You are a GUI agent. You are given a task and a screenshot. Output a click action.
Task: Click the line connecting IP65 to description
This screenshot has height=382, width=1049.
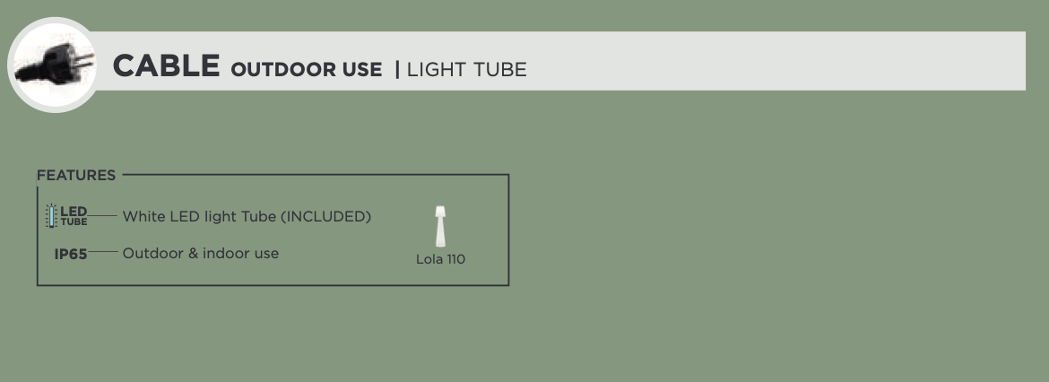(103, 252)
